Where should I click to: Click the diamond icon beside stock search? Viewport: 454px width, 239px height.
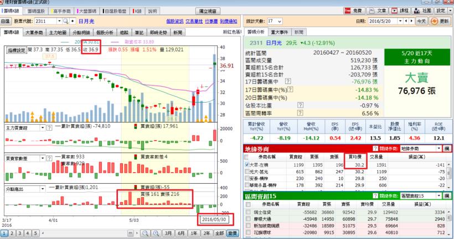tap(73, 21)
